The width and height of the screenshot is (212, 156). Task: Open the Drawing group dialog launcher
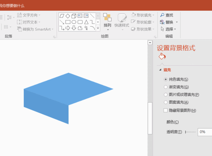(x=155, y=37)
